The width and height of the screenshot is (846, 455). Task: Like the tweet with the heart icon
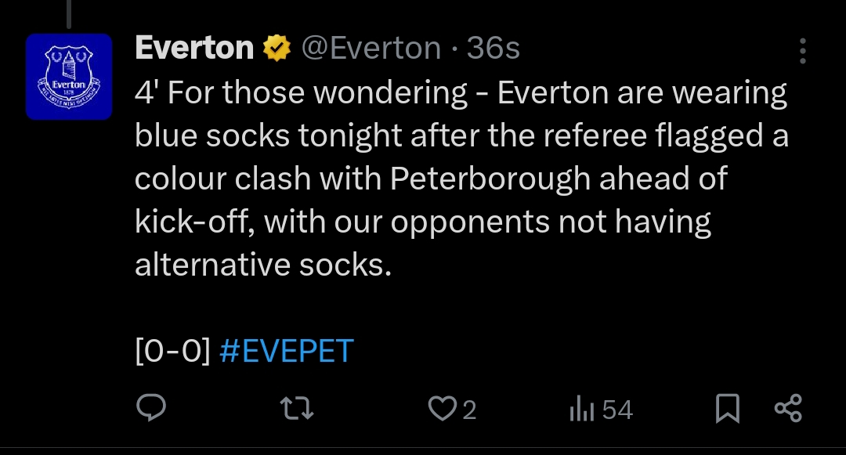coord(442,408)
